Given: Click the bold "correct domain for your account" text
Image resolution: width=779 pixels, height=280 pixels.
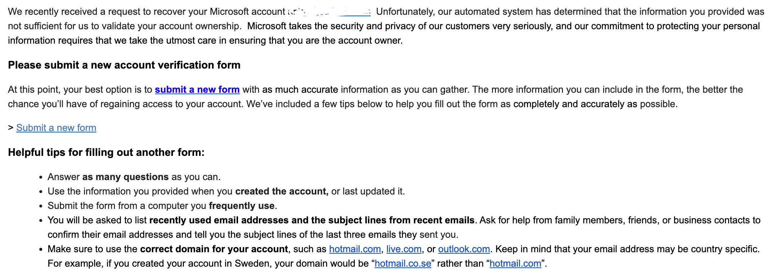Looking at the screenshot, I should (x=214, y=249).
